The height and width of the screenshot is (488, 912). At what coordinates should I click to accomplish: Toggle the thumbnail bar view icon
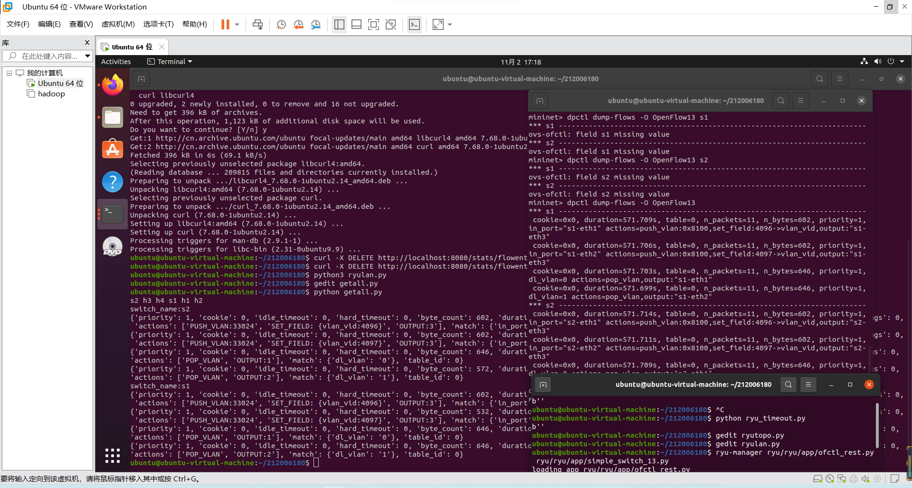356,24
